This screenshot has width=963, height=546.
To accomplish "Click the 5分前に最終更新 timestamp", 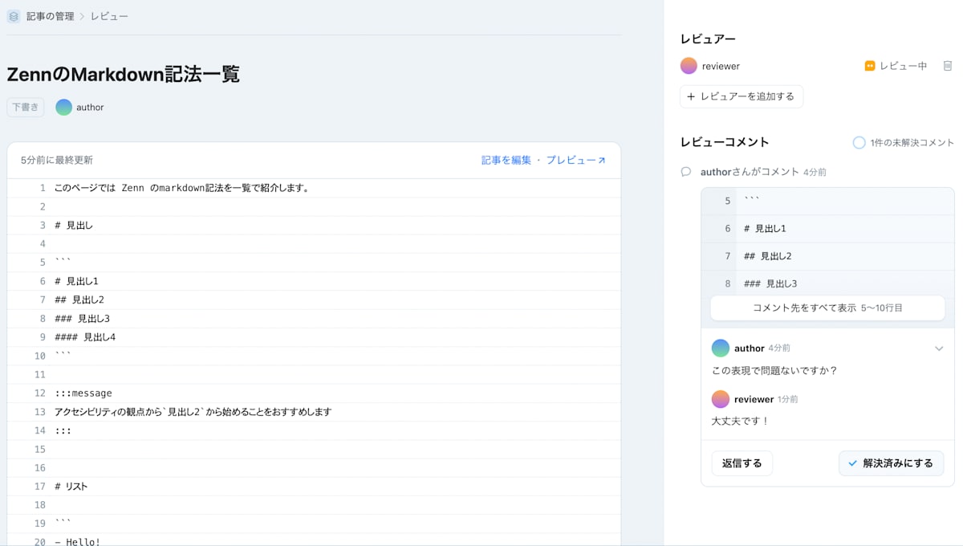I will point(56,161).
